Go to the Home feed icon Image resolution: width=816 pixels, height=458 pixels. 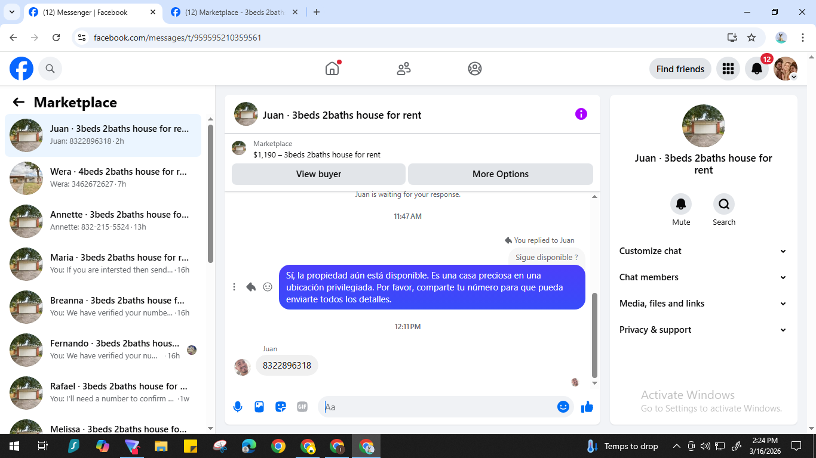tap(332, 69)
